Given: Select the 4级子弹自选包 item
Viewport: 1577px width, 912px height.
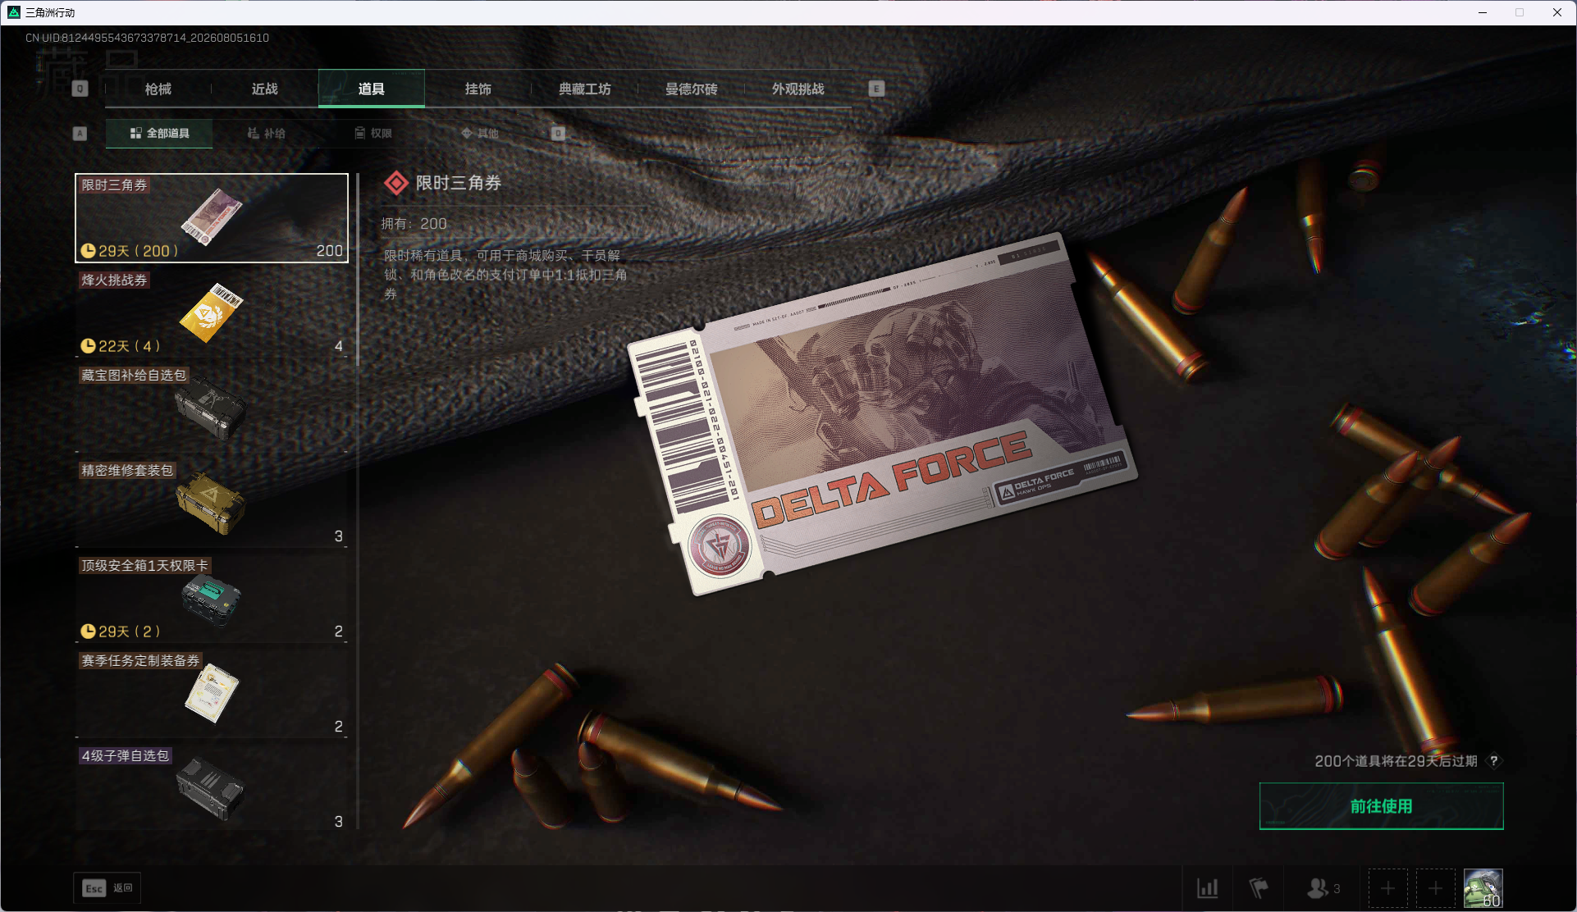Looking at the screenshot, I should pos(212,789).
